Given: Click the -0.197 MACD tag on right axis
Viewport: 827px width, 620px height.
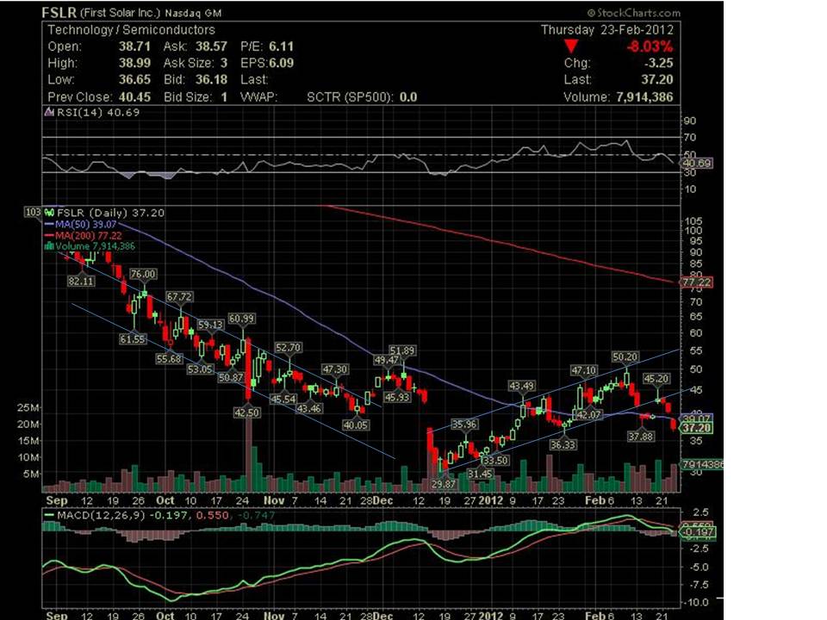Looking at the screenshot, I should [697, 532].
